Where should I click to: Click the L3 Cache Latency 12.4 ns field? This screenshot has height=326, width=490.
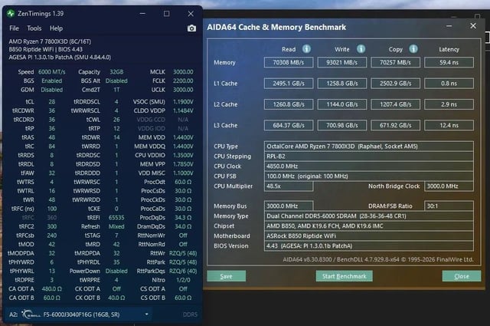click(449, 125)
